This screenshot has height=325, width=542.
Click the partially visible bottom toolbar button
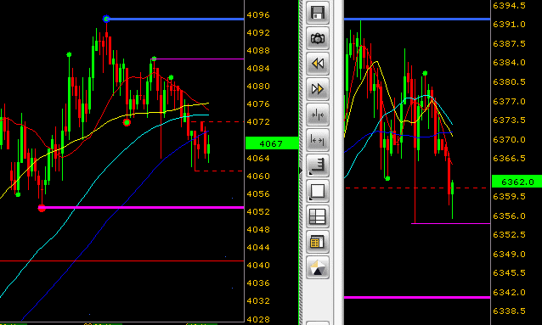coord(318,323)
